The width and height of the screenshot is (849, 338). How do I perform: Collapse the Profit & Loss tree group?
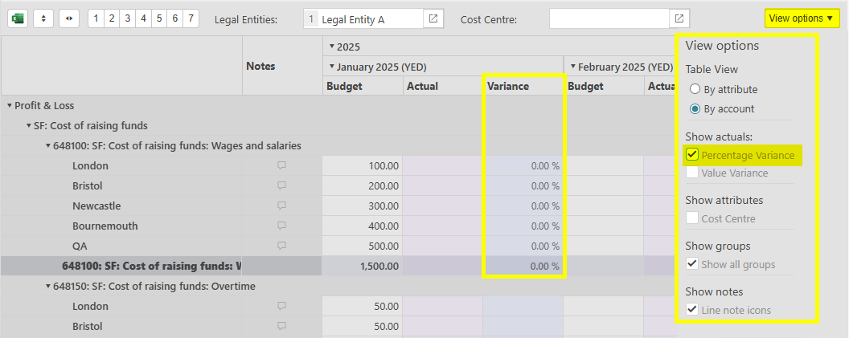[10, 106]
